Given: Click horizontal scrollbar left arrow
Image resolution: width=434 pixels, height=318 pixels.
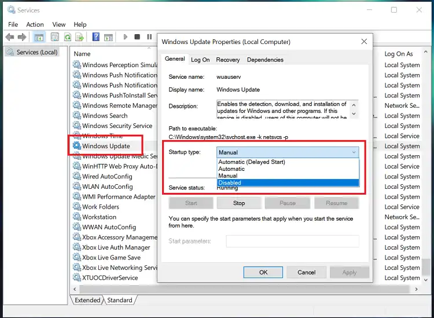Looking at the screenshot, I should [75, 289].
